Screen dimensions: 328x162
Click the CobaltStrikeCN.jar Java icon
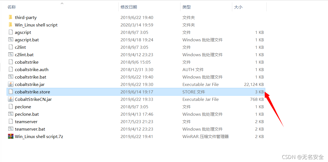coord(11,99)
